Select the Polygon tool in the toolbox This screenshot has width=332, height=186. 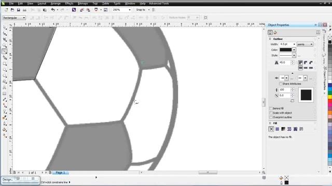coord(5,75)
